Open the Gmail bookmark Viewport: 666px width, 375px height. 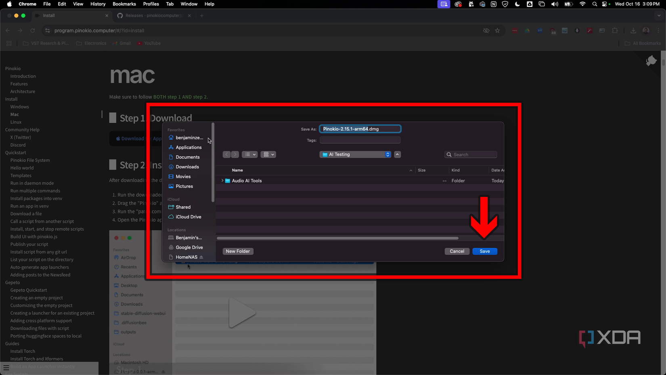click(121, 43)
